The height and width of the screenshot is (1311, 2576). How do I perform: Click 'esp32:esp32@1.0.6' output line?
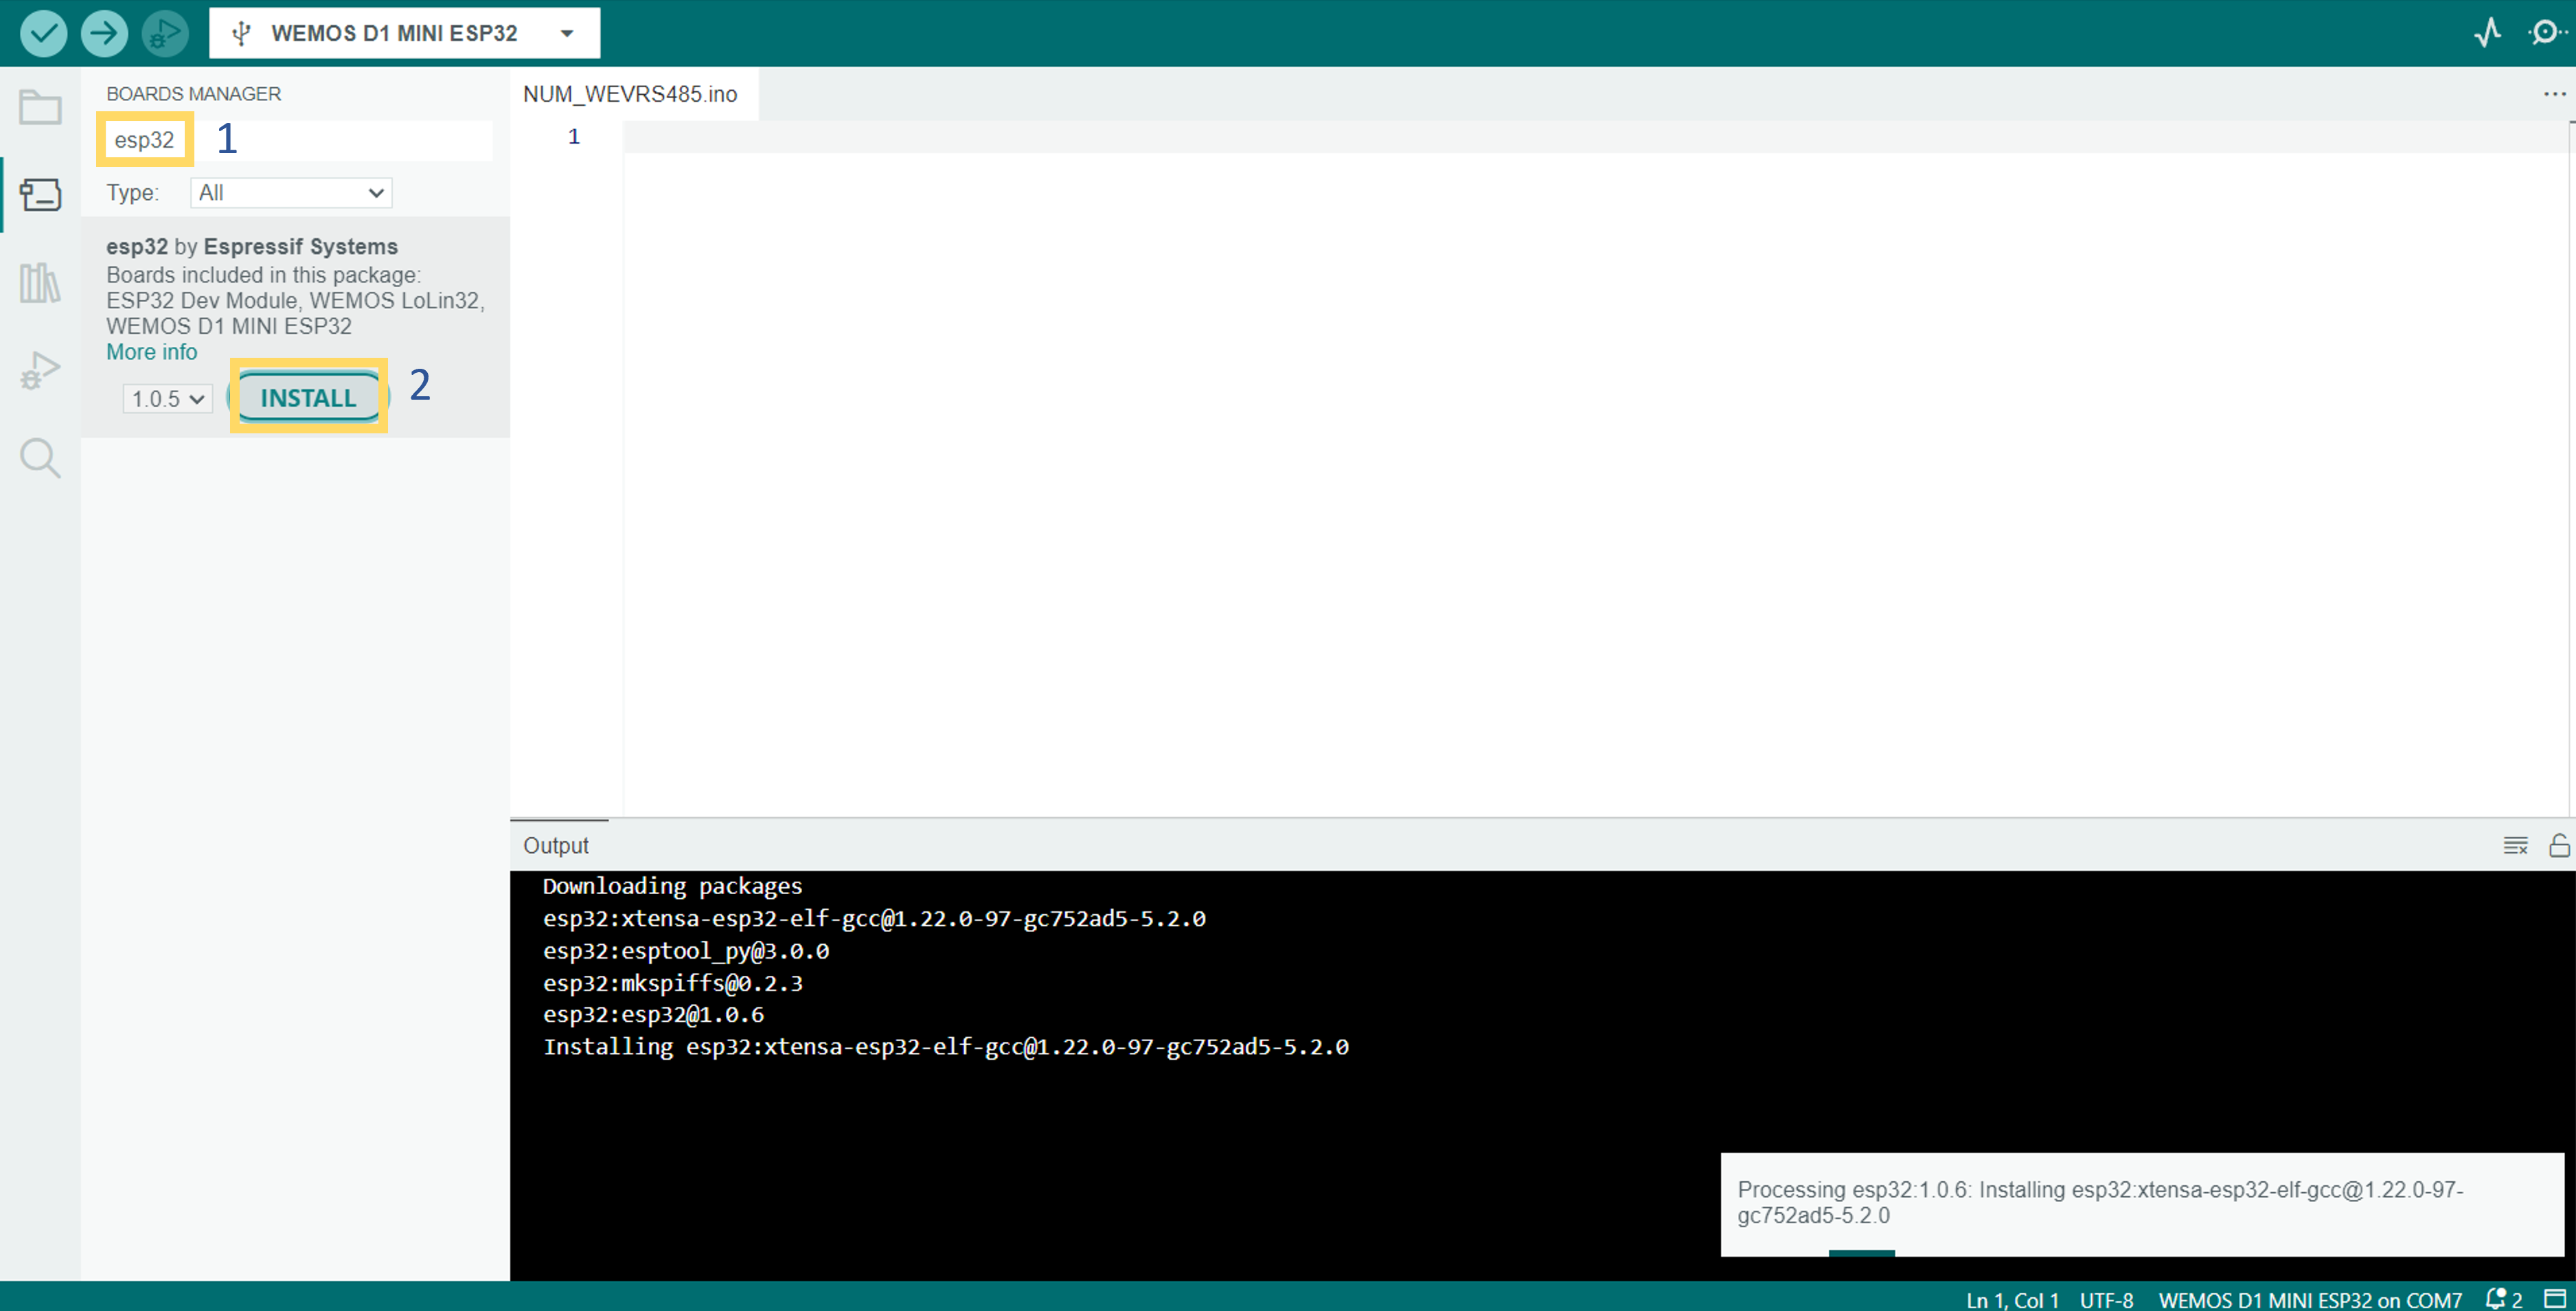[653, 1014]
